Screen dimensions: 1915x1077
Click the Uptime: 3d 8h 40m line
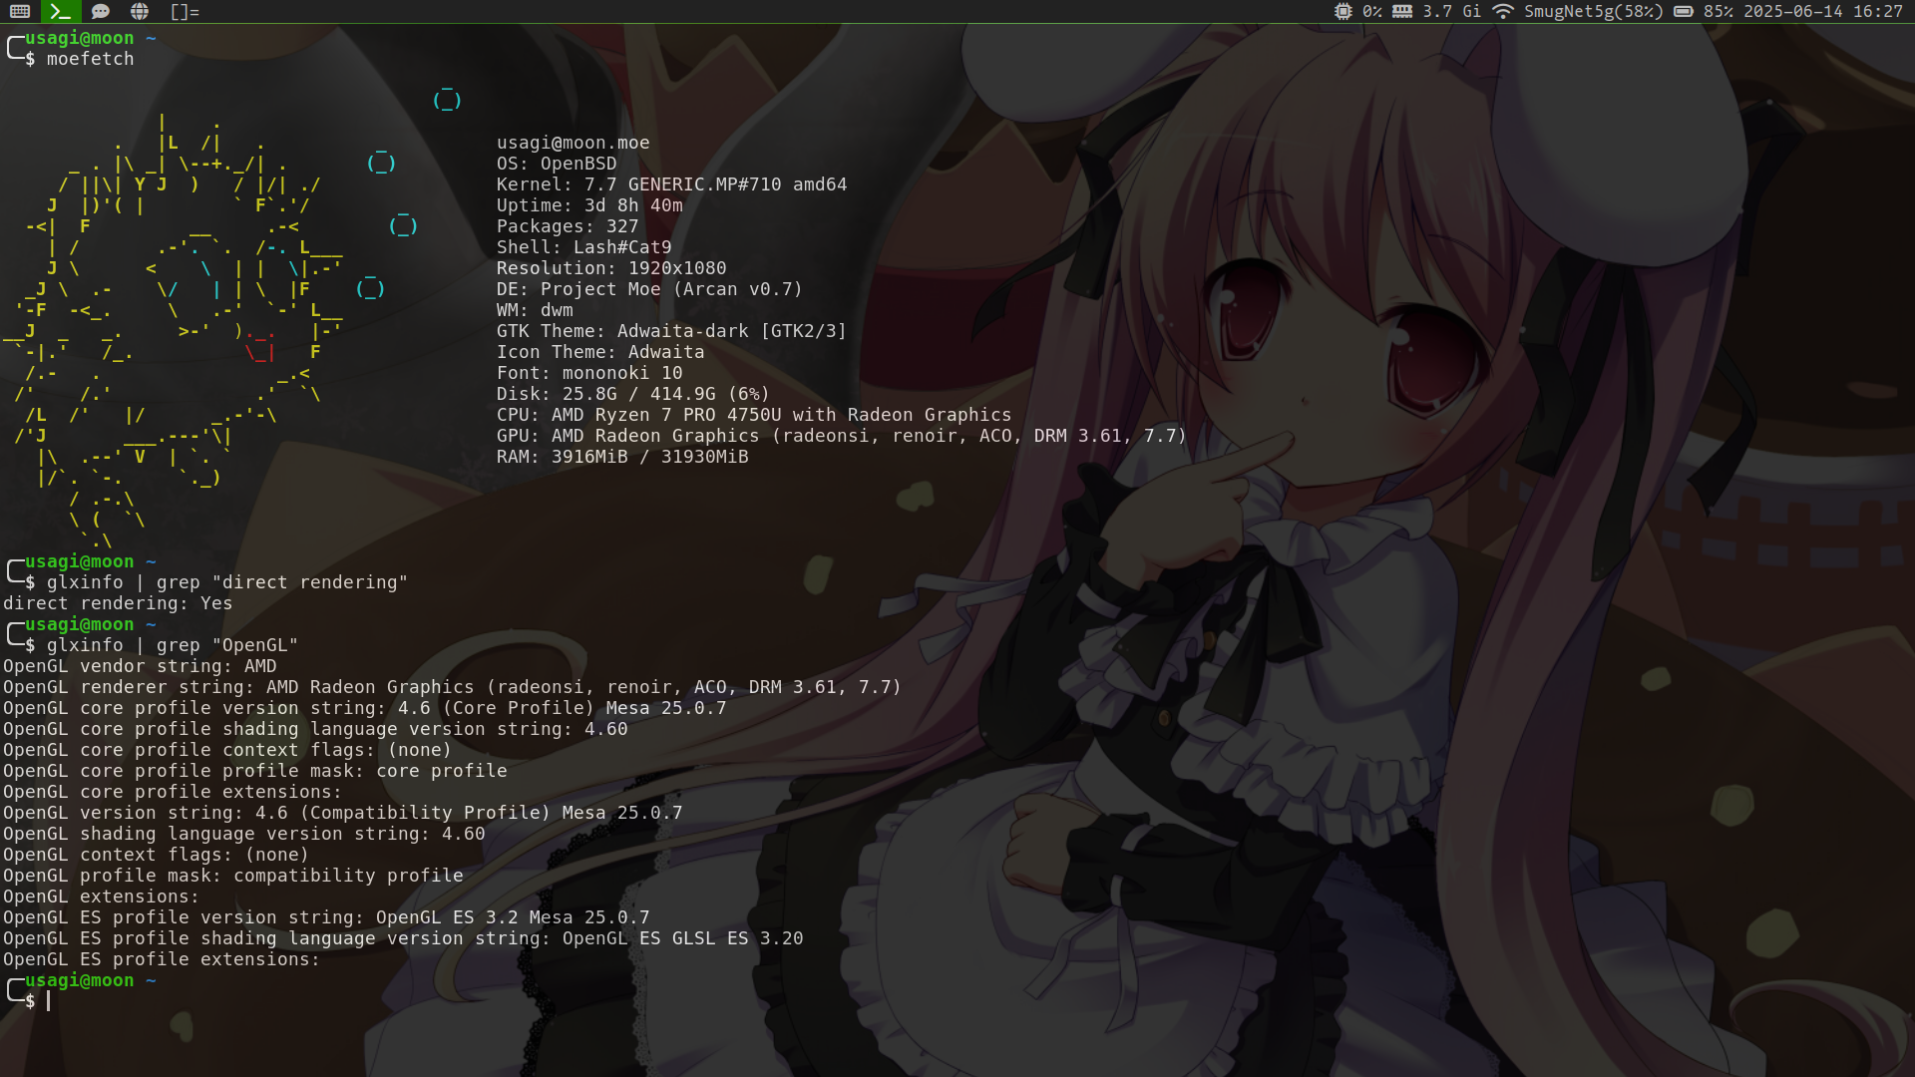click(x=589, y=205)
